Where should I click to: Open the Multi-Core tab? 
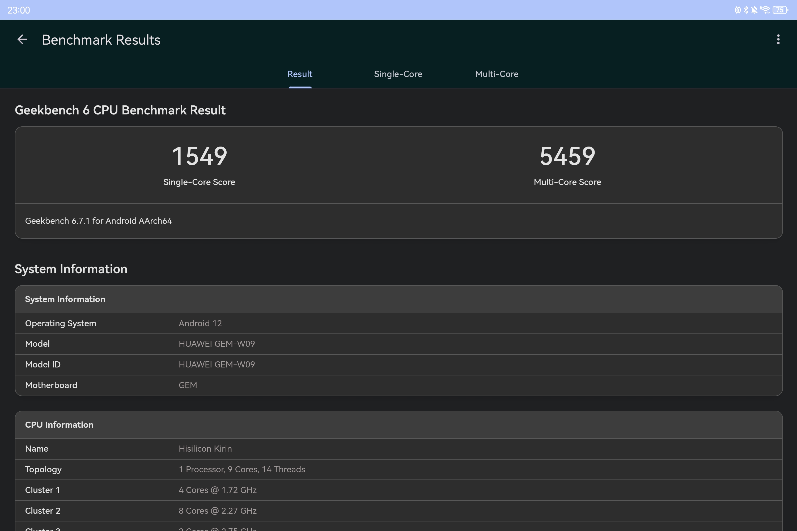coord(497,74)
